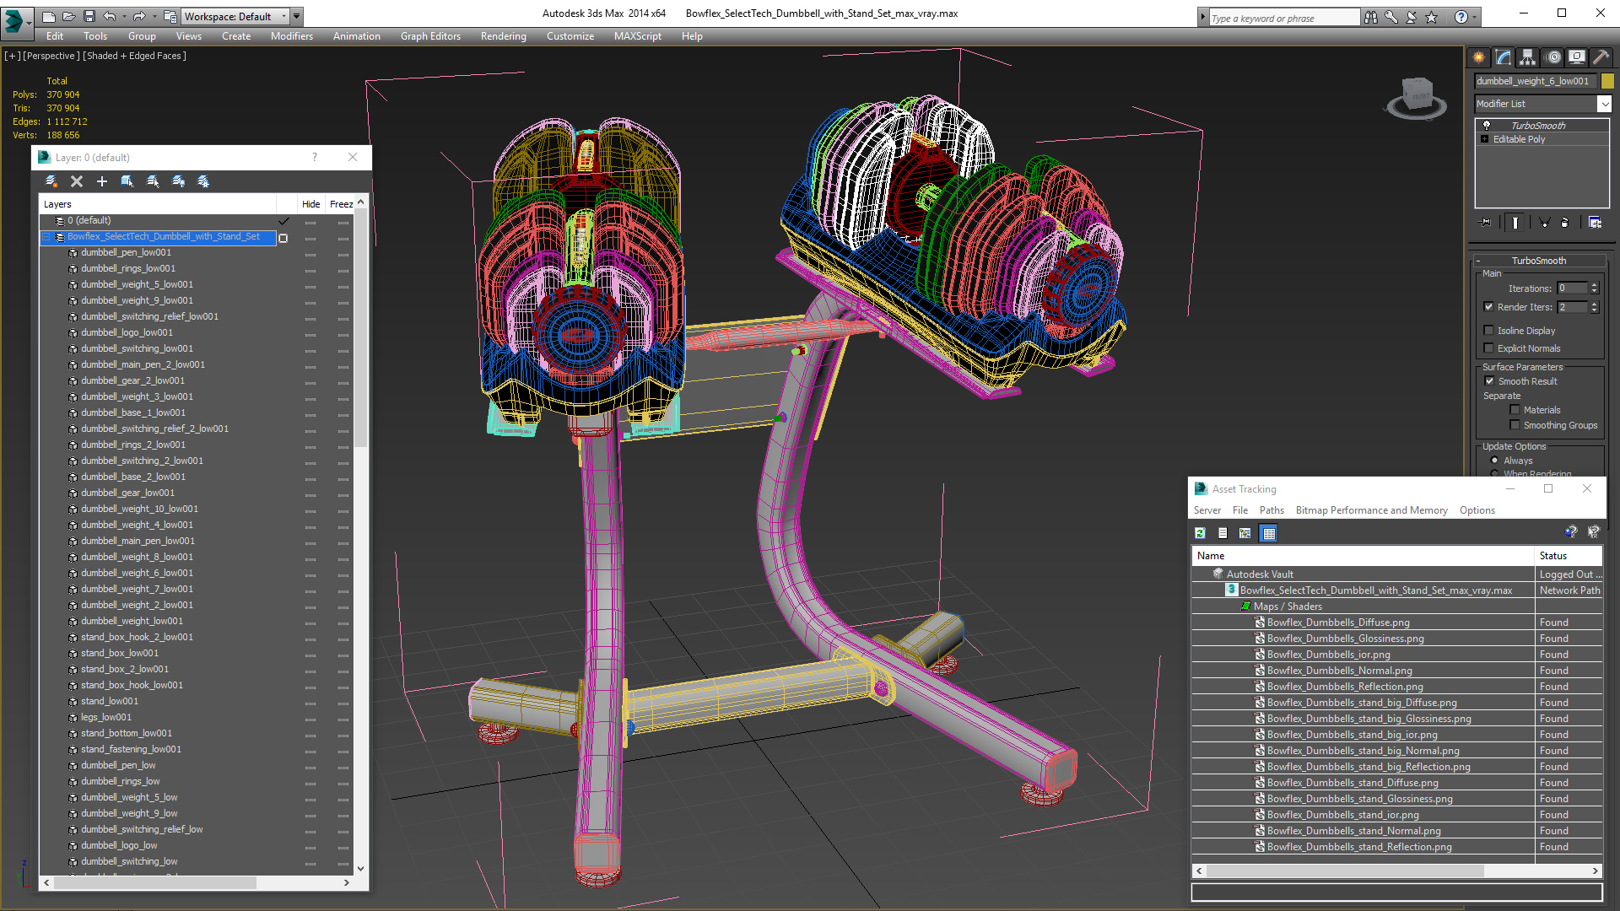Click the New Scene icon
The width and height of the screenshot is (1620, 911).
pyautogui.click(x=49, y=16)
